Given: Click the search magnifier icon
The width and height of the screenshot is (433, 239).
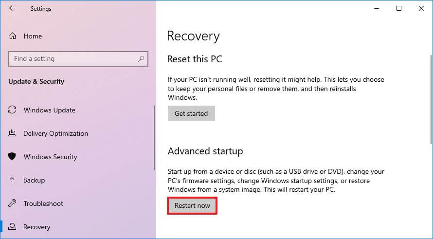Looking at the screenshot, I should point(142,59).
